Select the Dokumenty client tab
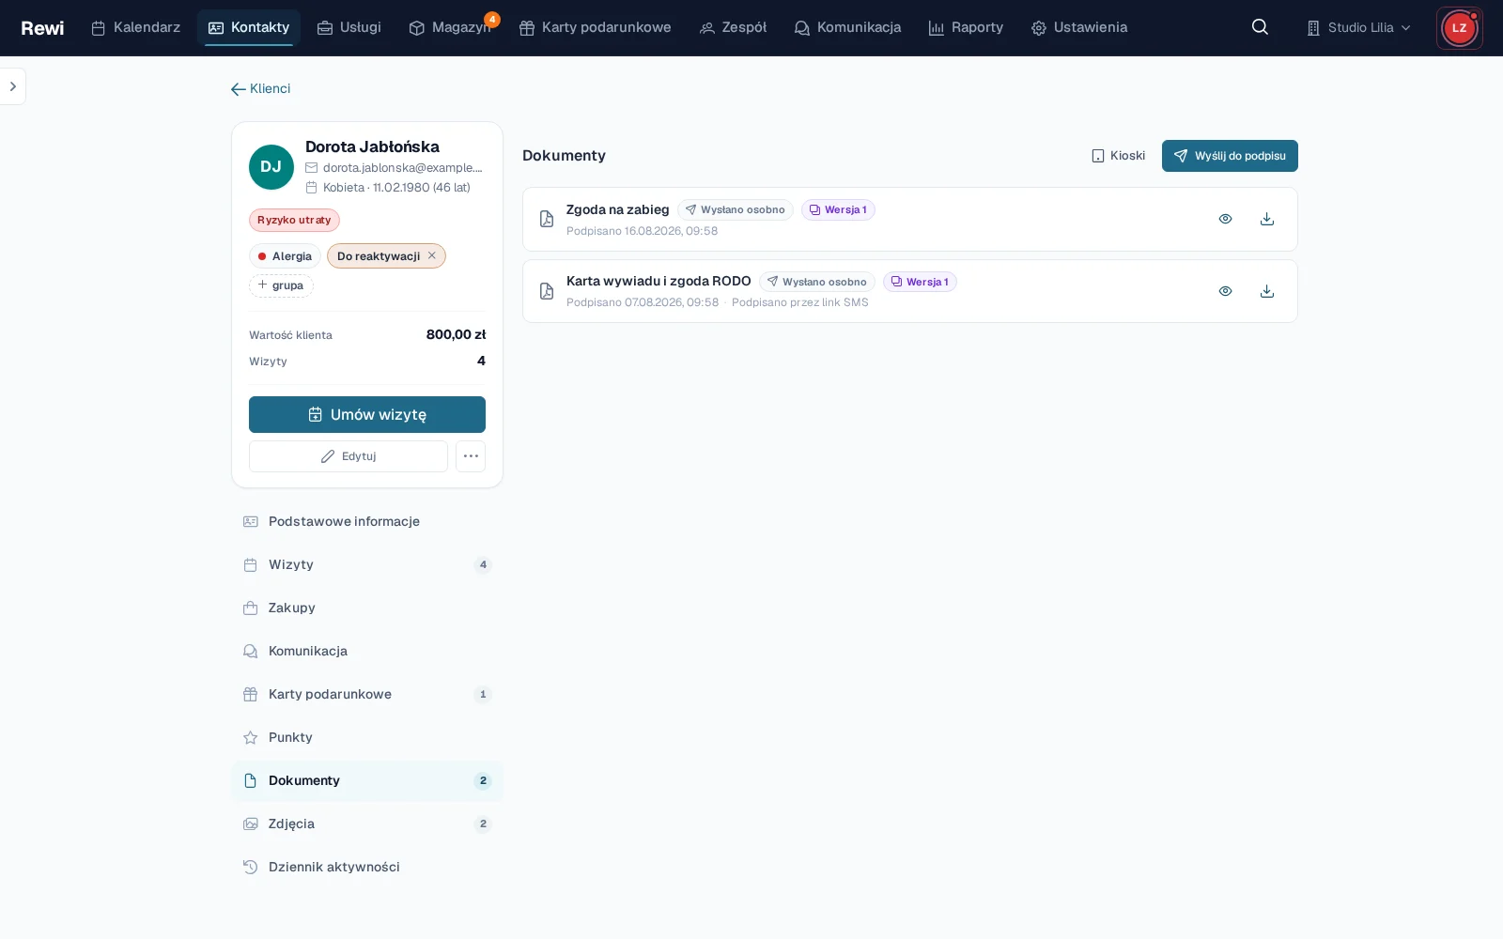The image size is (1503, 939). coord(367,780)
